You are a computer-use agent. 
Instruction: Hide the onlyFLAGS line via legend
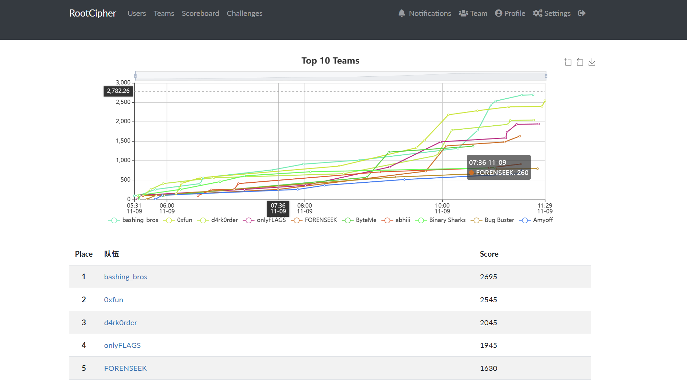click(264, 220)
